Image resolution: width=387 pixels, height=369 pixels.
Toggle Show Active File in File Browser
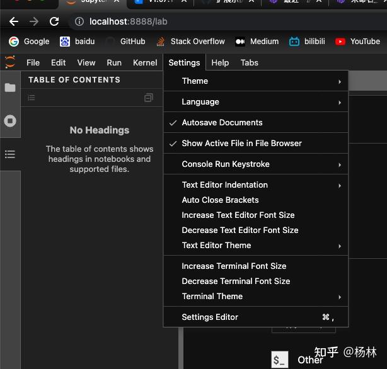tap(256, 143)
